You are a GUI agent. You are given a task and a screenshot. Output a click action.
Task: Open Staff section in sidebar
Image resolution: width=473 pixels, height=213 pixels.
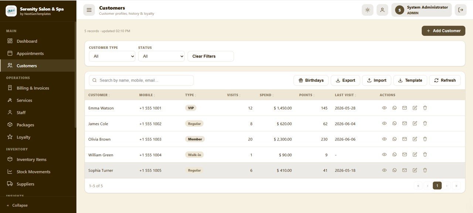(x=37, y=112)
